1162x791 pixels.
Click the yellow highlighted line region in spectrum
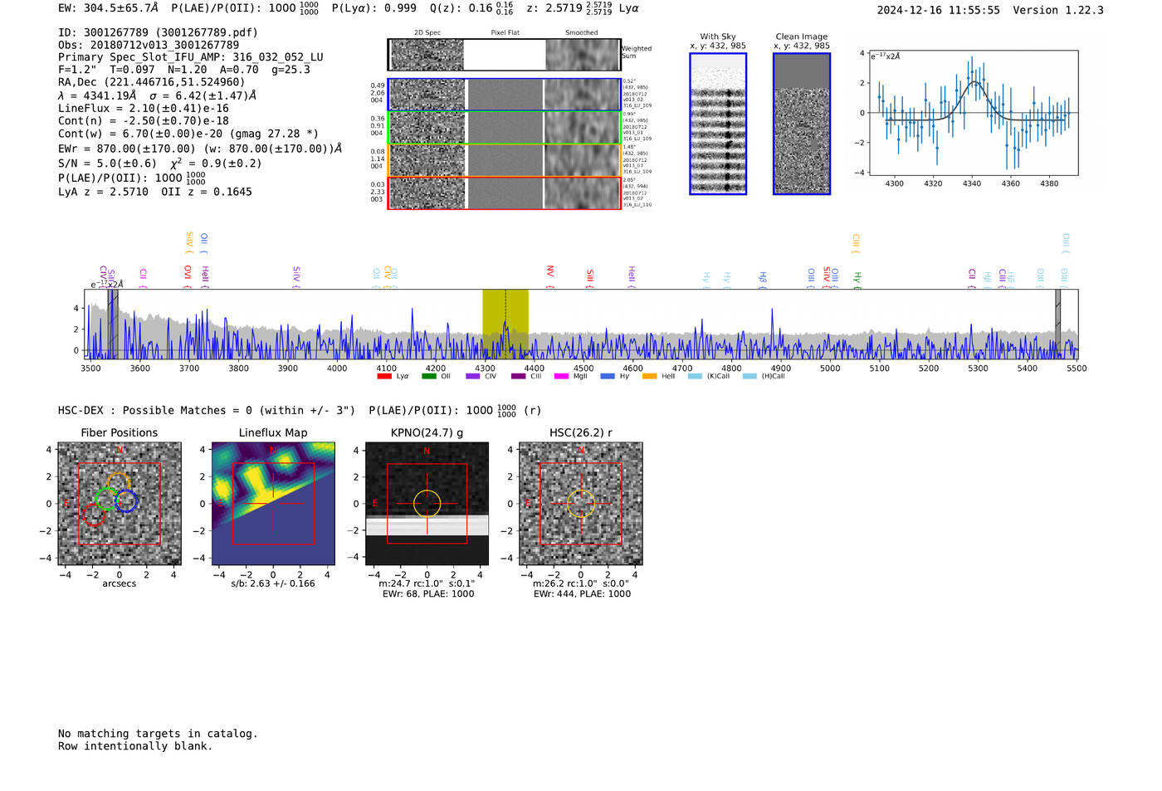pyautogui.click(x=505, y=324)
